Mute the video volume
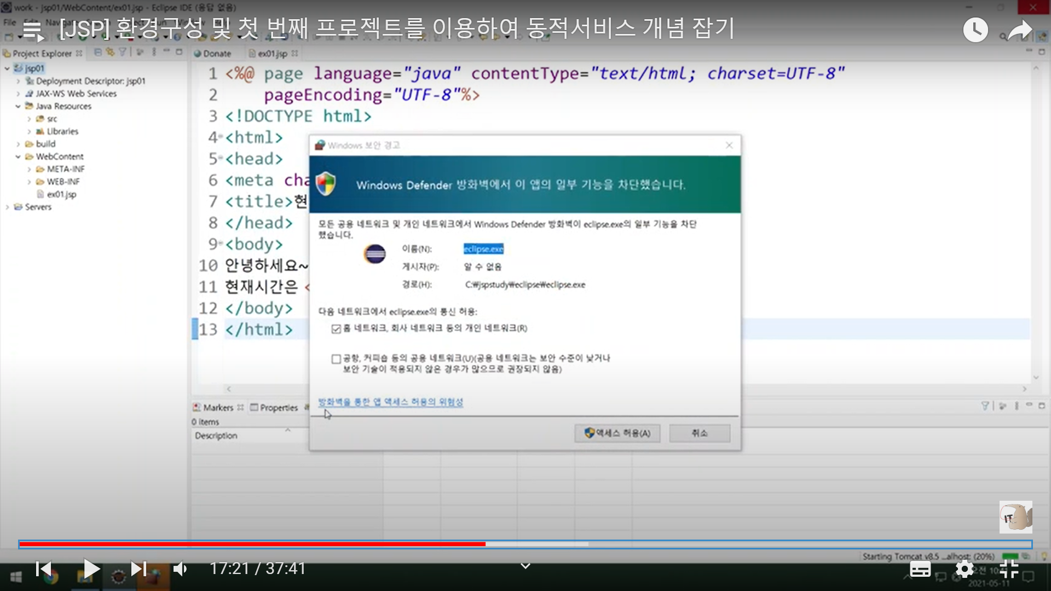The width and height of the screenshot is (1051, 591). (181, 569)
